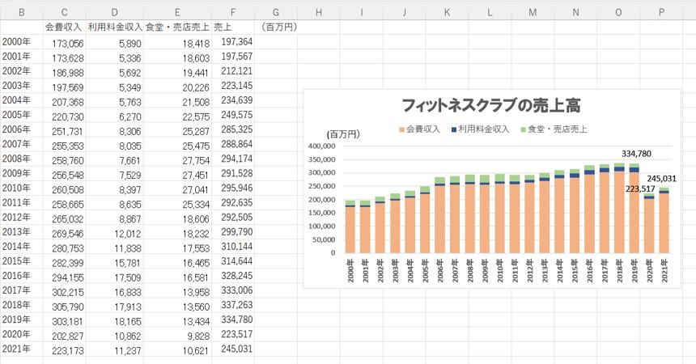Select chart title フィットネスクラブの売上高

pyautogui.click(x=491, y=106)
